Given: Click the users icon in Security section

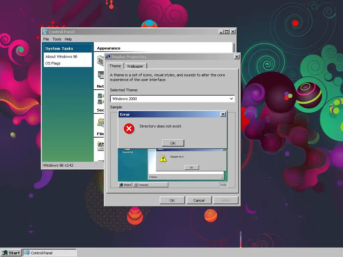Looking at the screenshot, I should 100,122.
